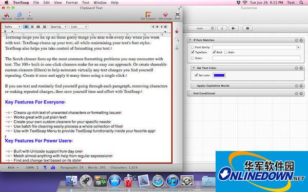Click the Paste toolbar icon
This screenshot has height=192, width=308.
(x=30, y=16)
